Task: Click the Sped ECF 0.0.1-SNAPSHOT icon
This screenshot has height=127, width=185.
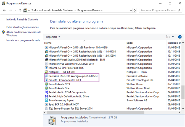Action: (46, 104)
